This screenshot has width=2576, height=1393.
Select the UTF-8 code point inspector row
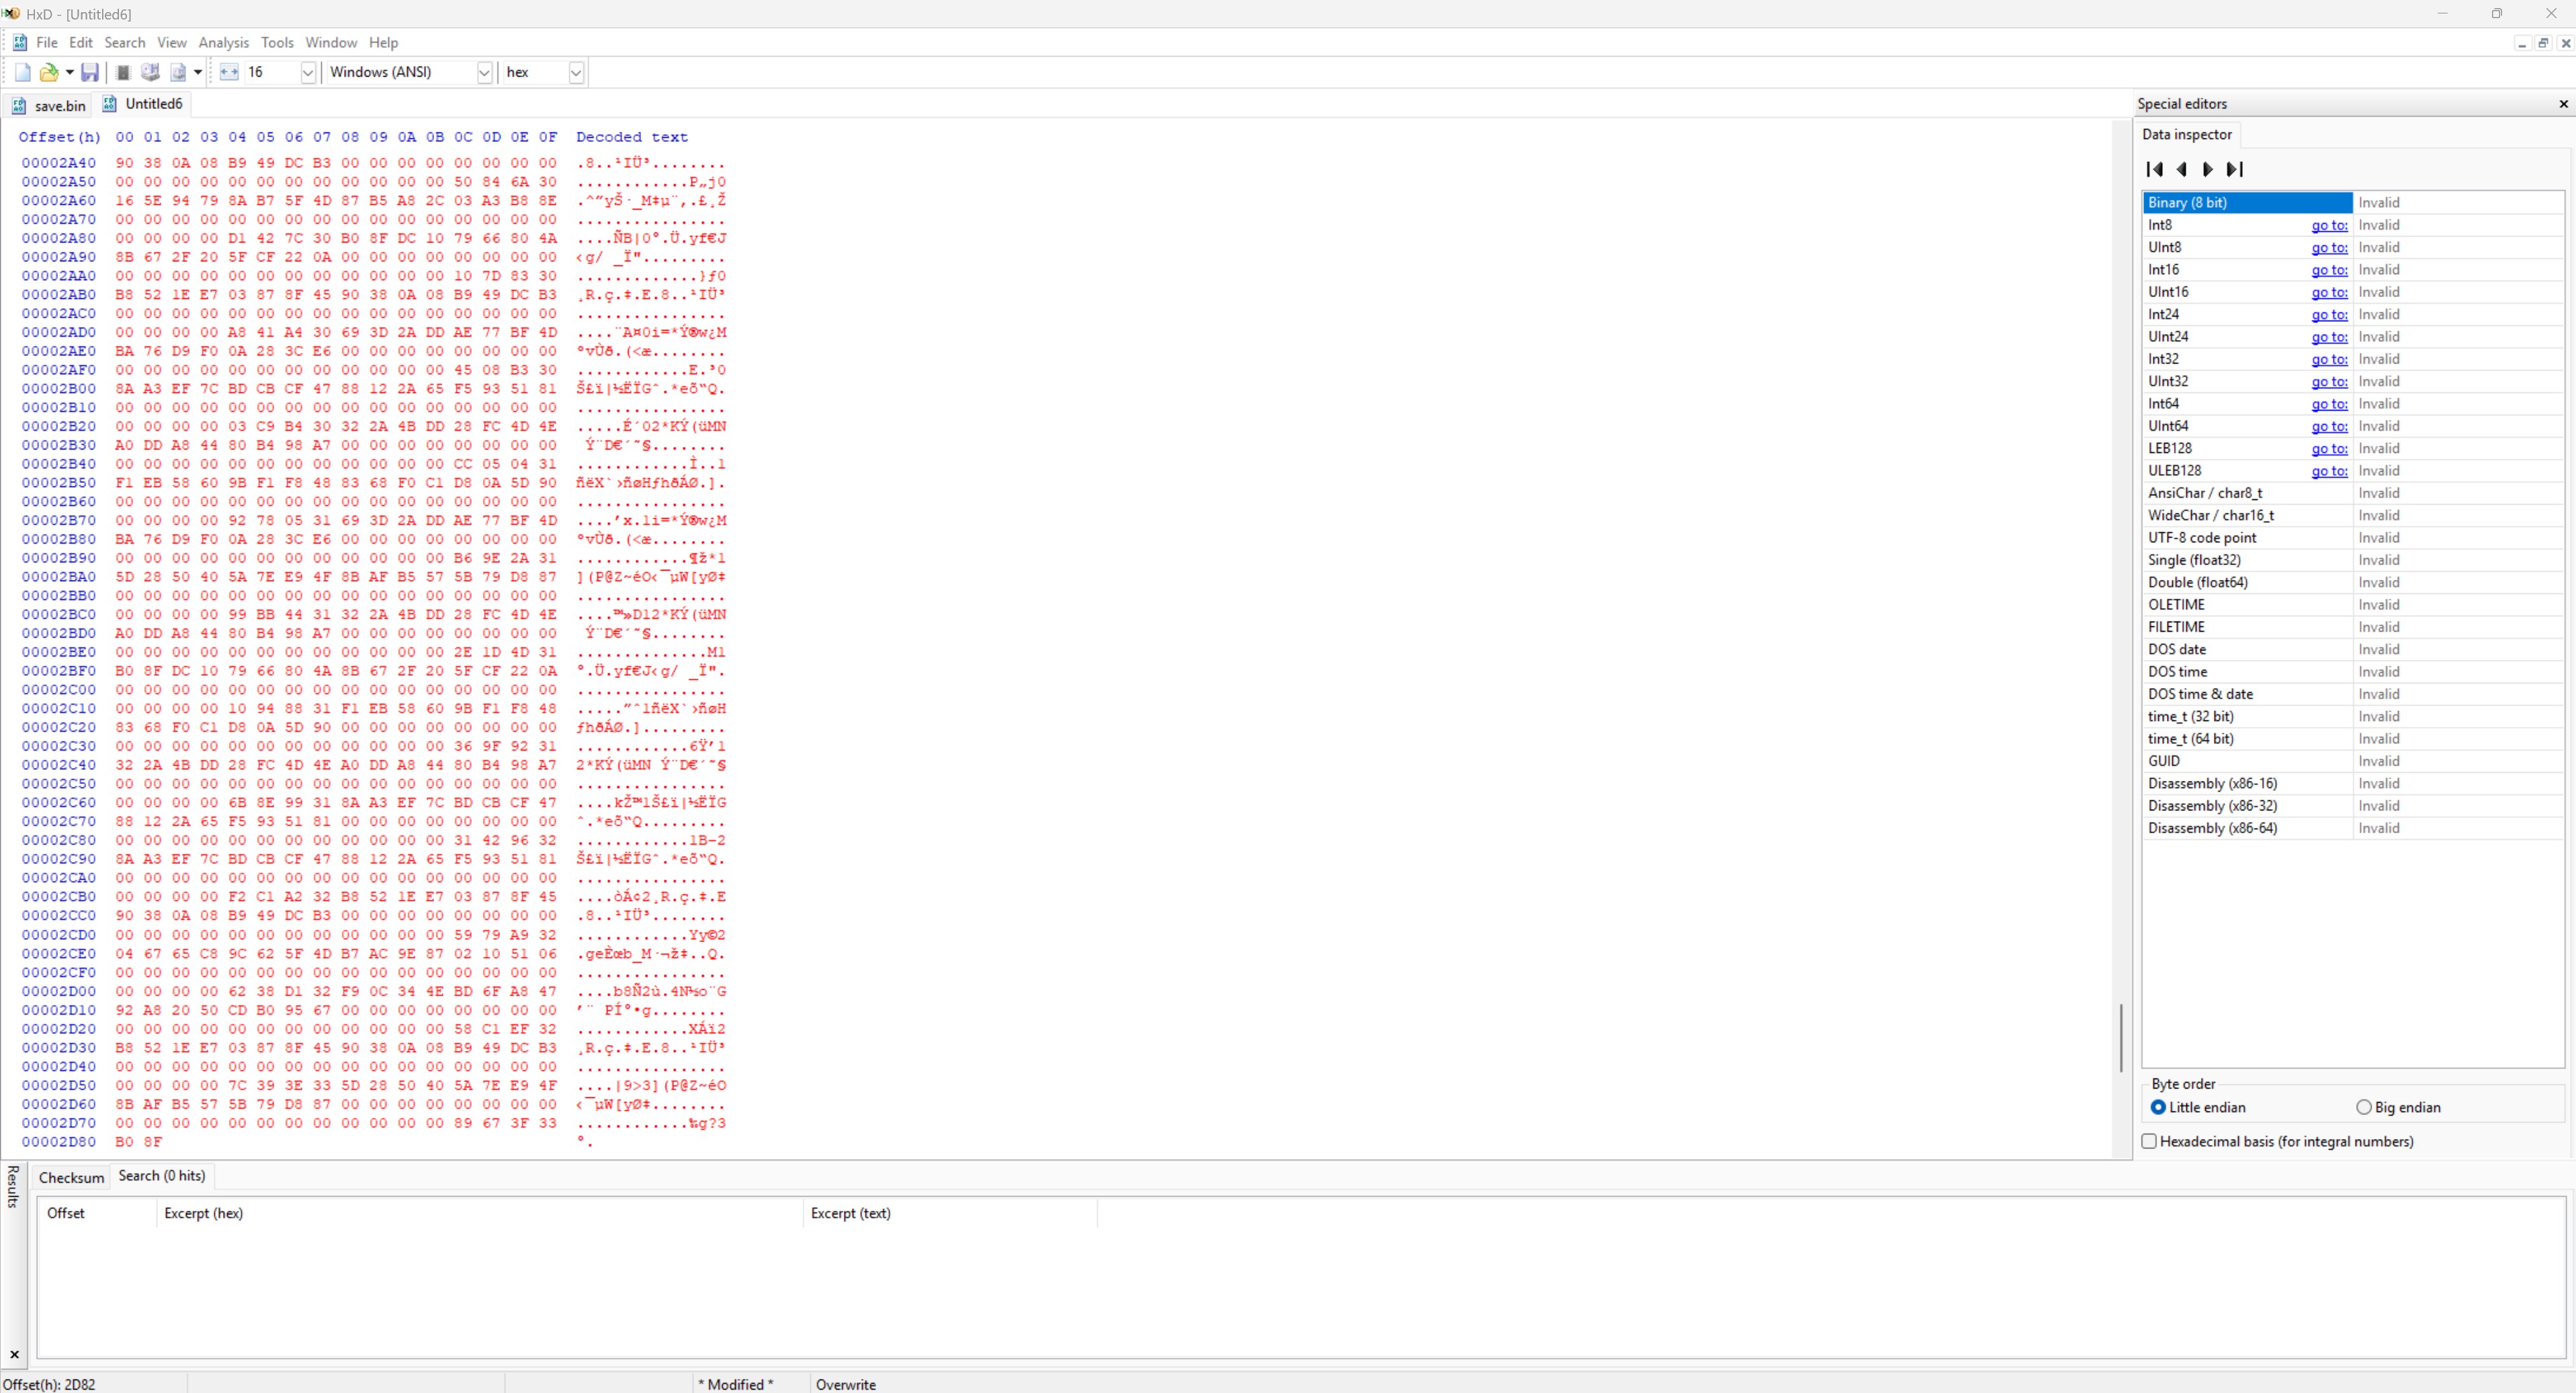(x=2353, y=538)
